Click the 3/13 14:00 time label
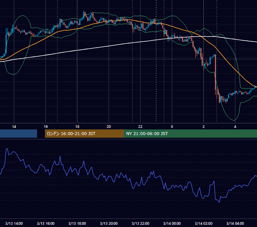 [14, 223]
